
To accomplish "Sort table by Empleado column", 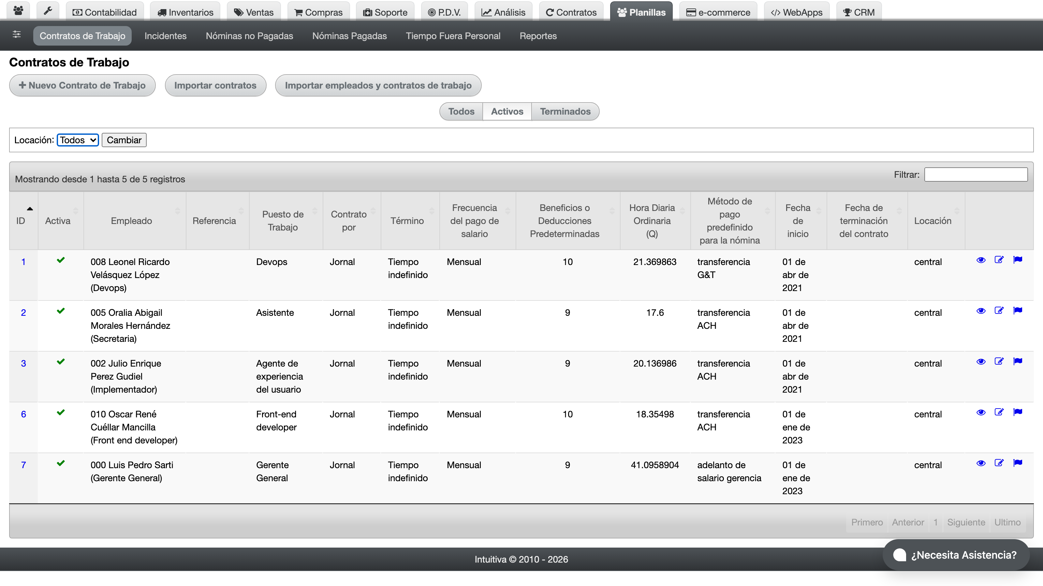I will [x=134, y=221].
